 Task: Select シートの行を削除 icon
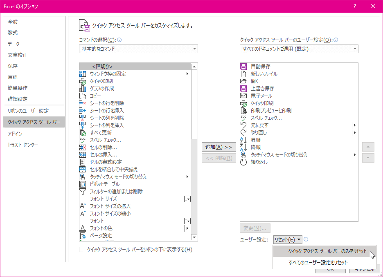[x=83, y=103]
